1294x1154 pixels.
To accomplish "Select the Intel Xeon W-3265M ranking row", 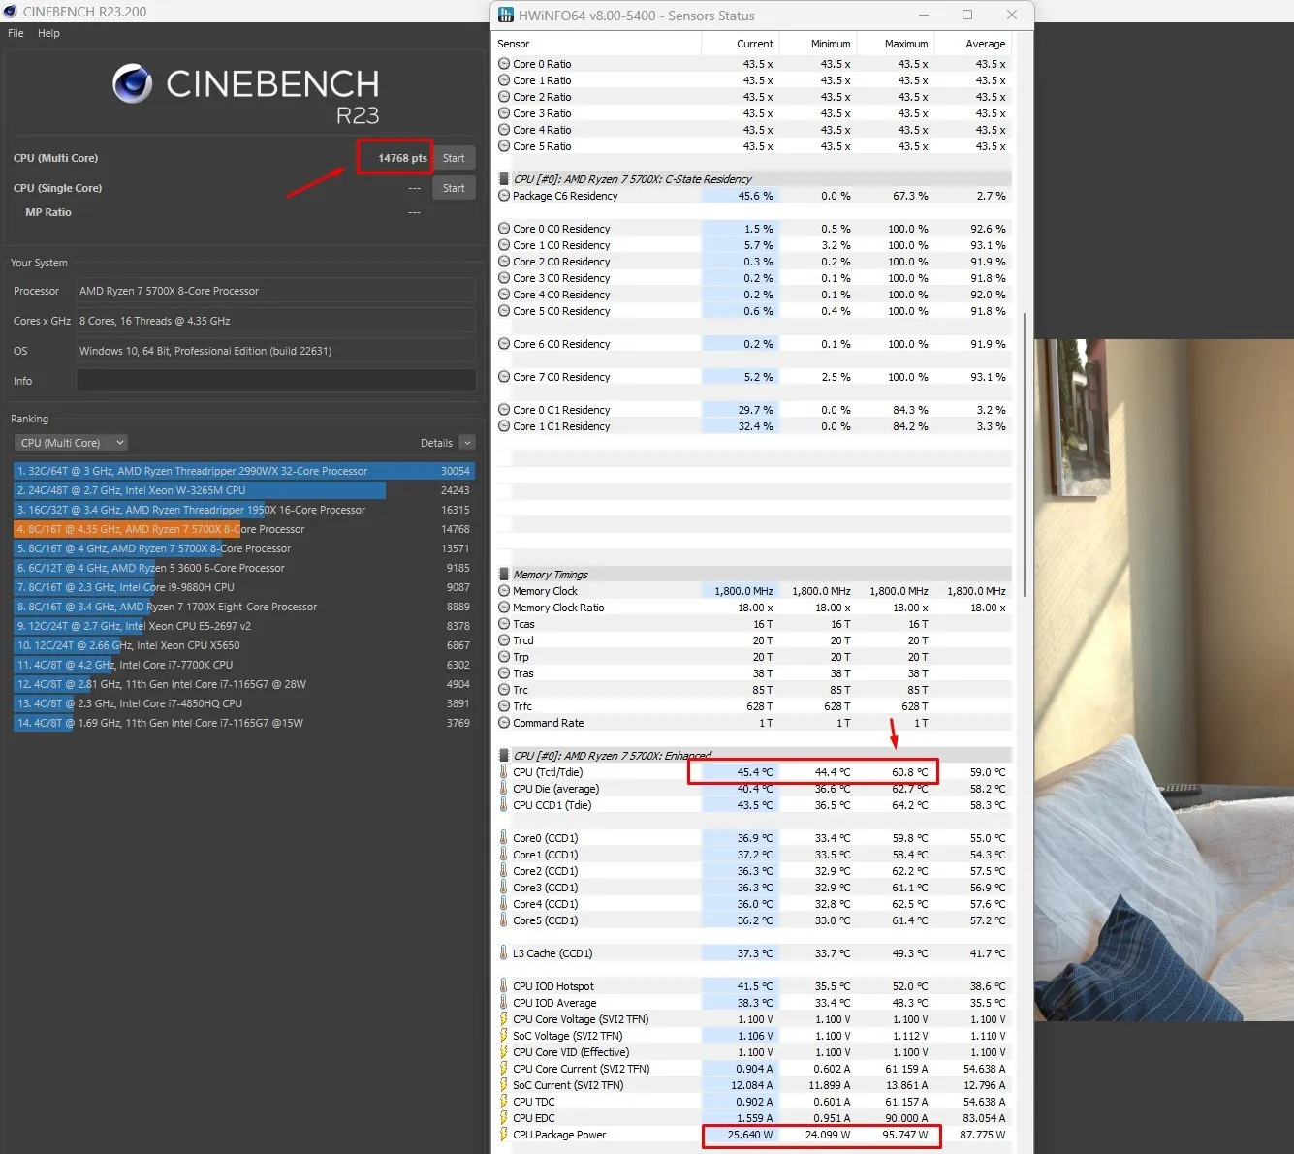I will coord(243,490).
